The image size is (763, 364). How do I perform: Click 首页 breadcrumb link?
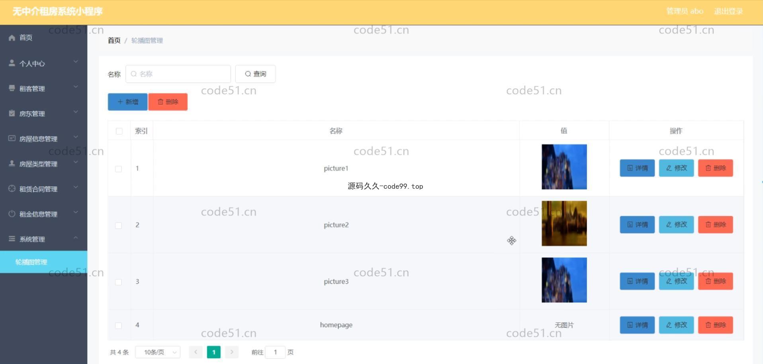(114, 41)
